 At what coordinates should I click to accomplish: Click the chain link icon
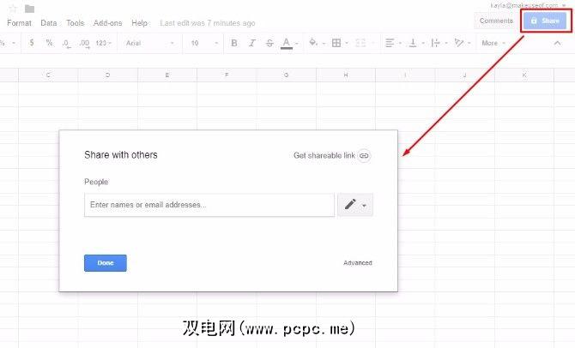pyautogui.click(x=364, y=156)
